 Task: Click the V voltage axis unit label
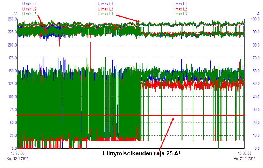click(15, 14)
